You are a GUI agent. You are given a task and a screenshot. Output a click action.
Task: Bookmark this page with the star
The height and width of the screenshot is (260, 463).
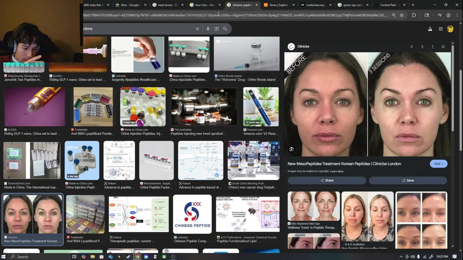coord(402,15)
